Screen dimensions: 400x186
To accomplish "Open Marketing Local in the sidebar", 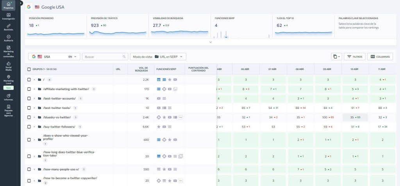I will [x=9, y=79].
